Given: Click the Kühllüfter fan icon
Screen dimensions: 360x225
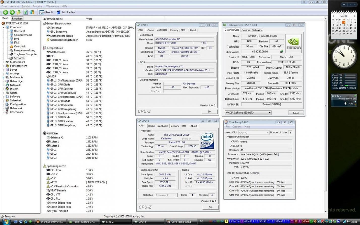Looking at the screenshot, I should pyautogui.click(x=45, y=133).
